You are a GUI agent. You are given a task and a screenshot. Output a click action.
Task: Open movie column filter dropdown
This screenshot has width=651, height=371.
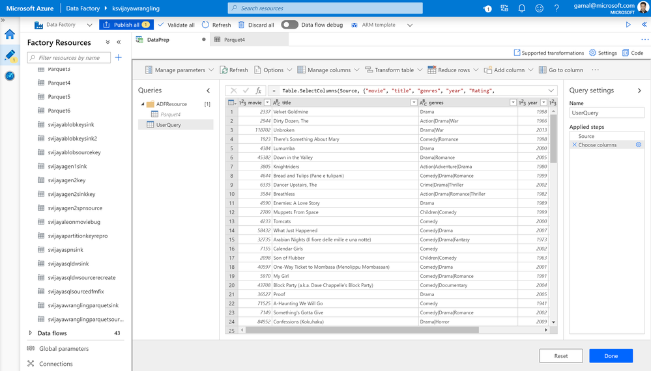[267, 102]
